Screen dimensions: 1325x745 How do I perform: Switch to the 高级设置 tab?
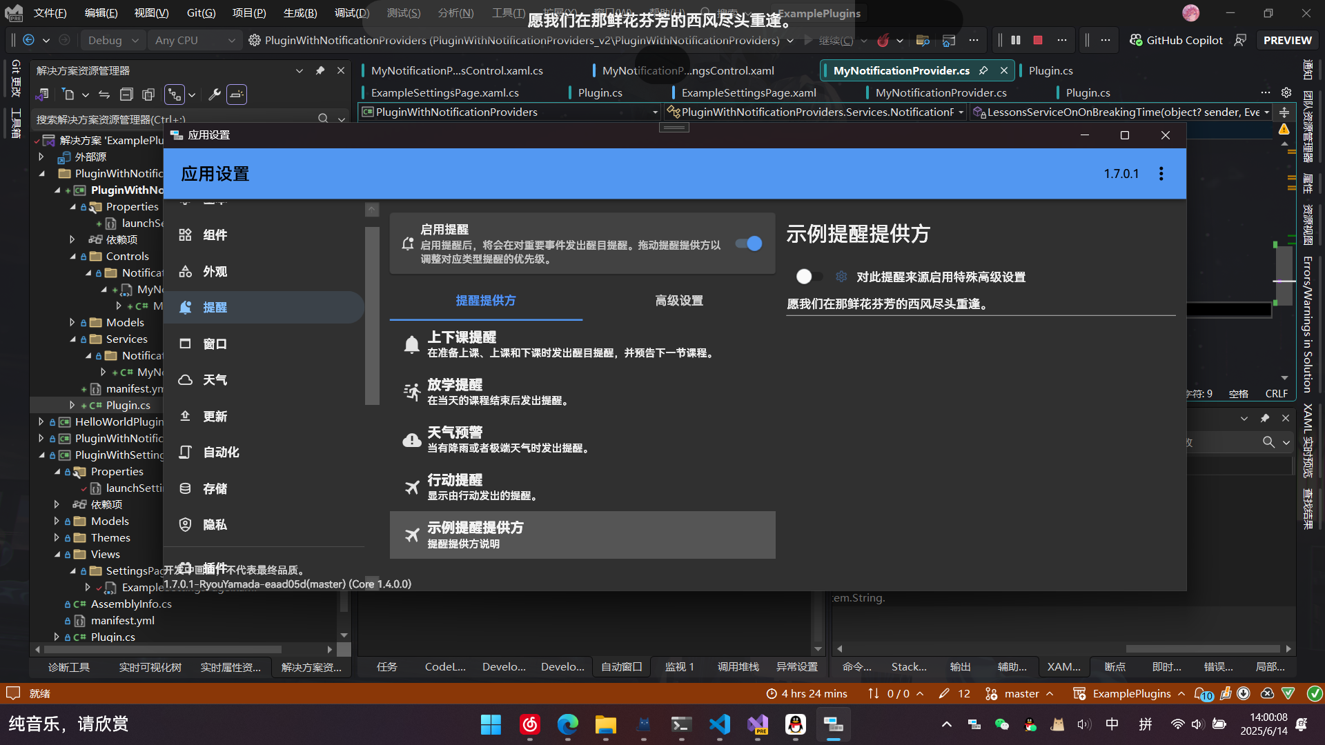click(679, 301)
